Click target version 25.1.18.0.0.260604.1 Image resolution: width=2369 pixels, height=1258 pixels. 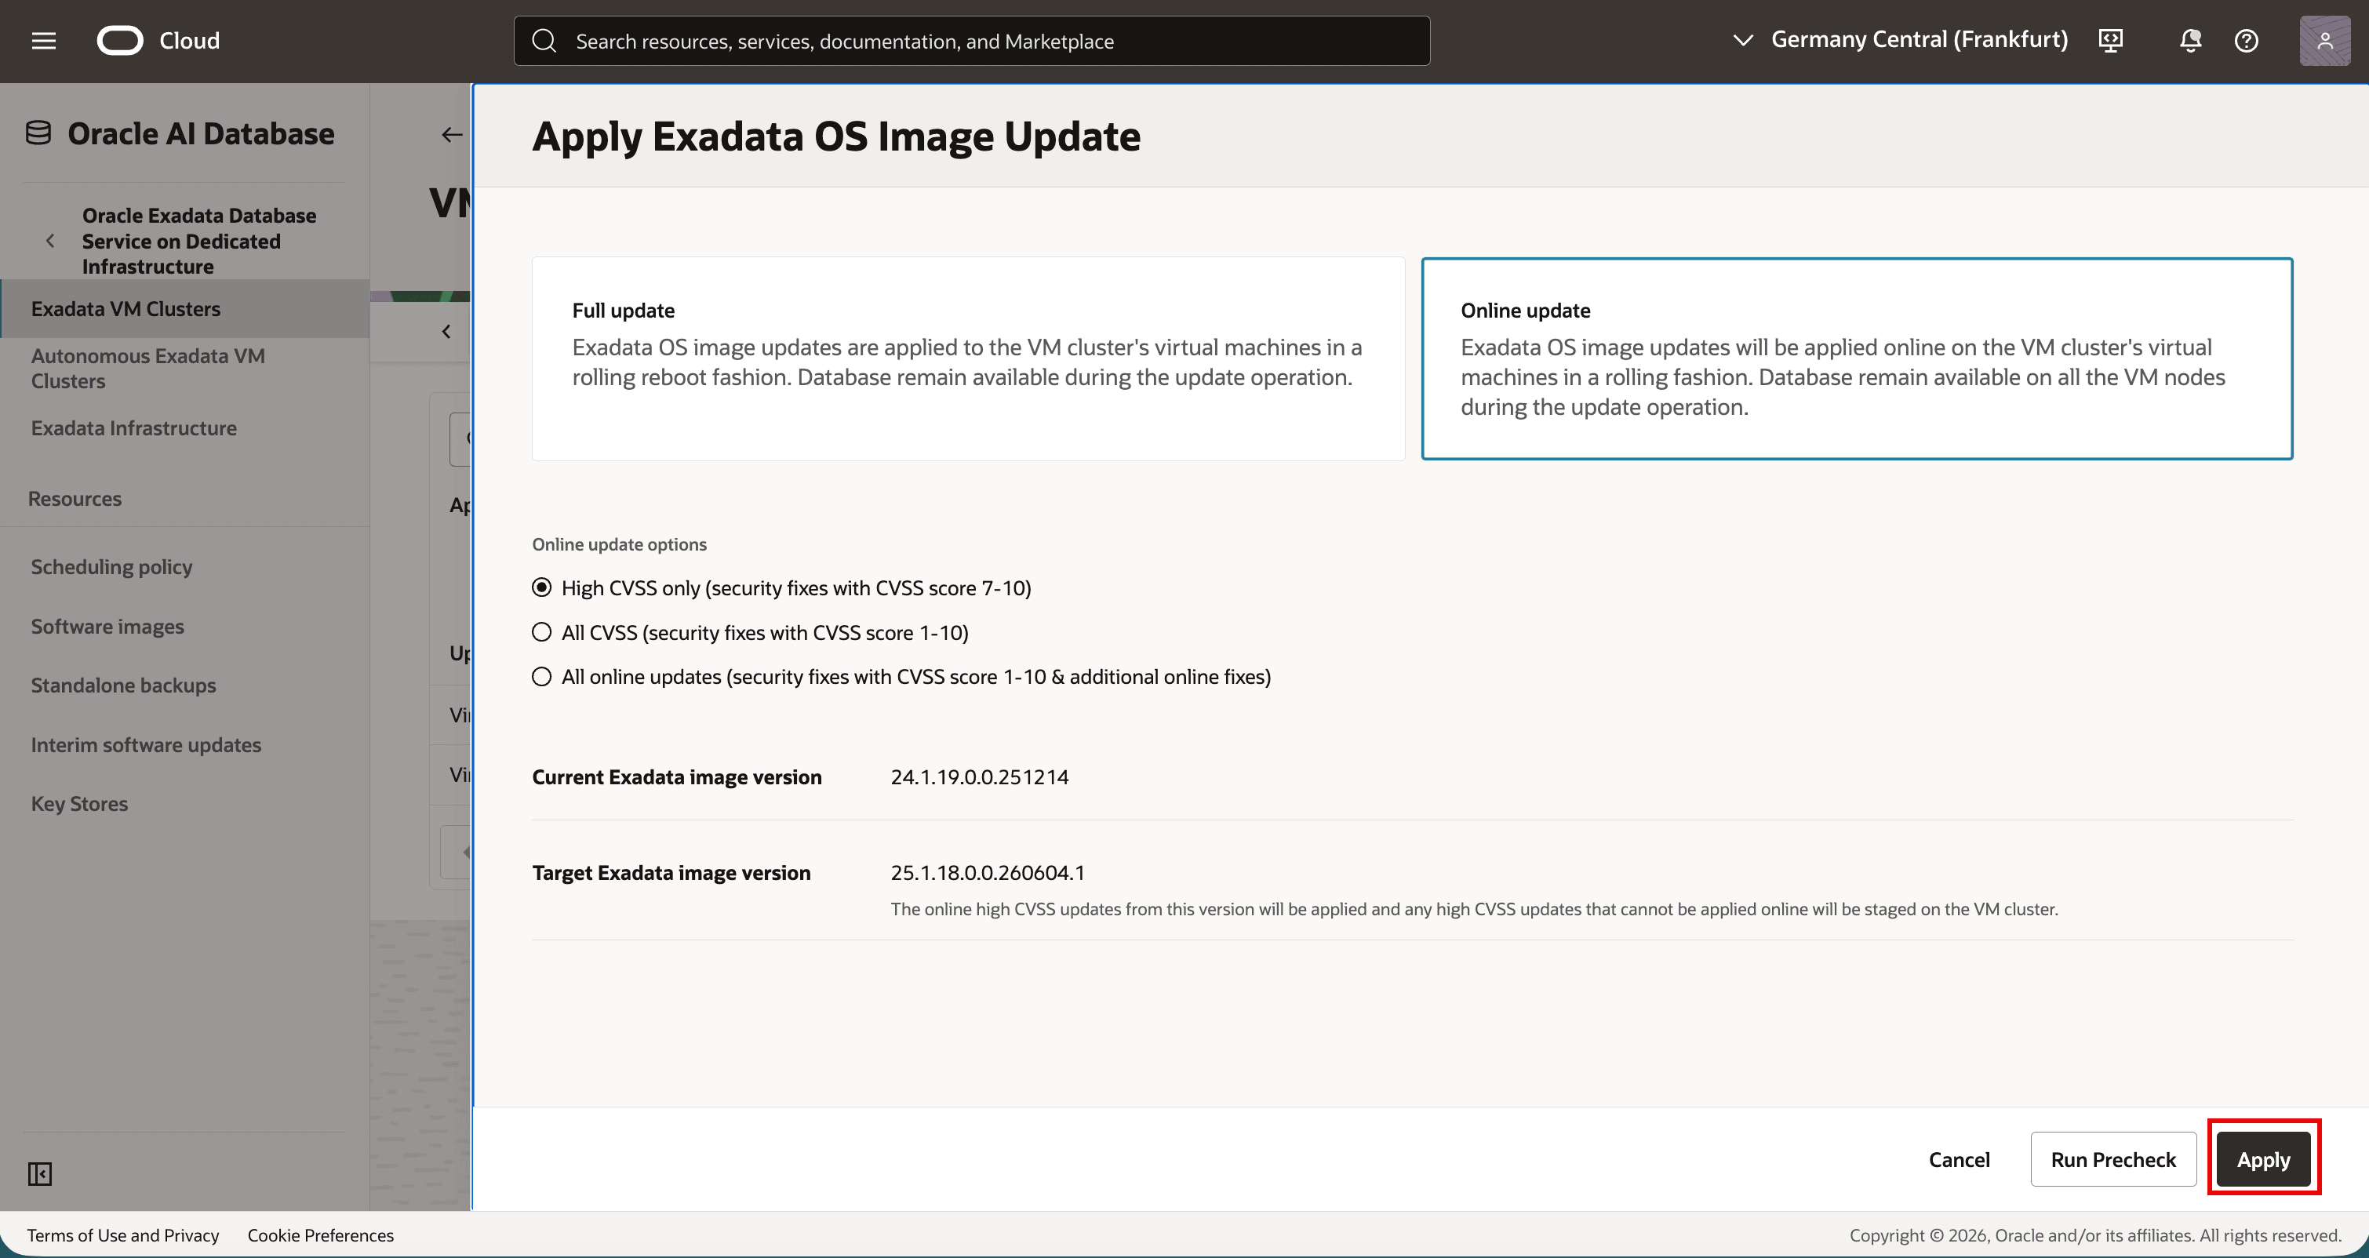(x=987, y=873)
